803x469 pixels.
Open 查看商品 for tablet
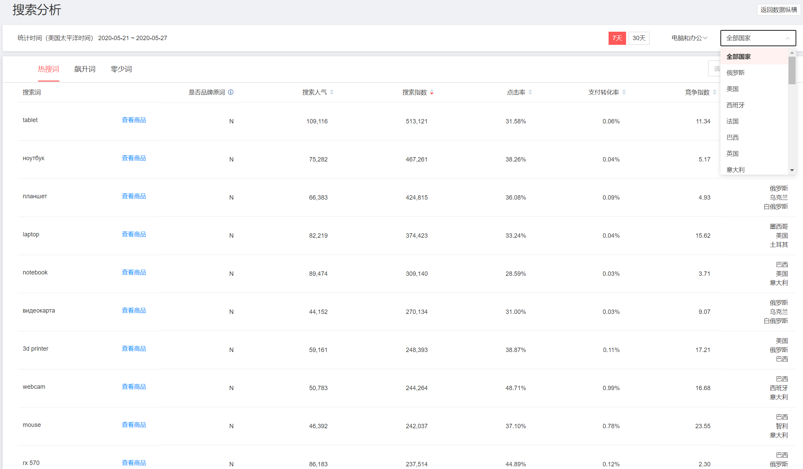pyautogui.click(x=134, y=120)
